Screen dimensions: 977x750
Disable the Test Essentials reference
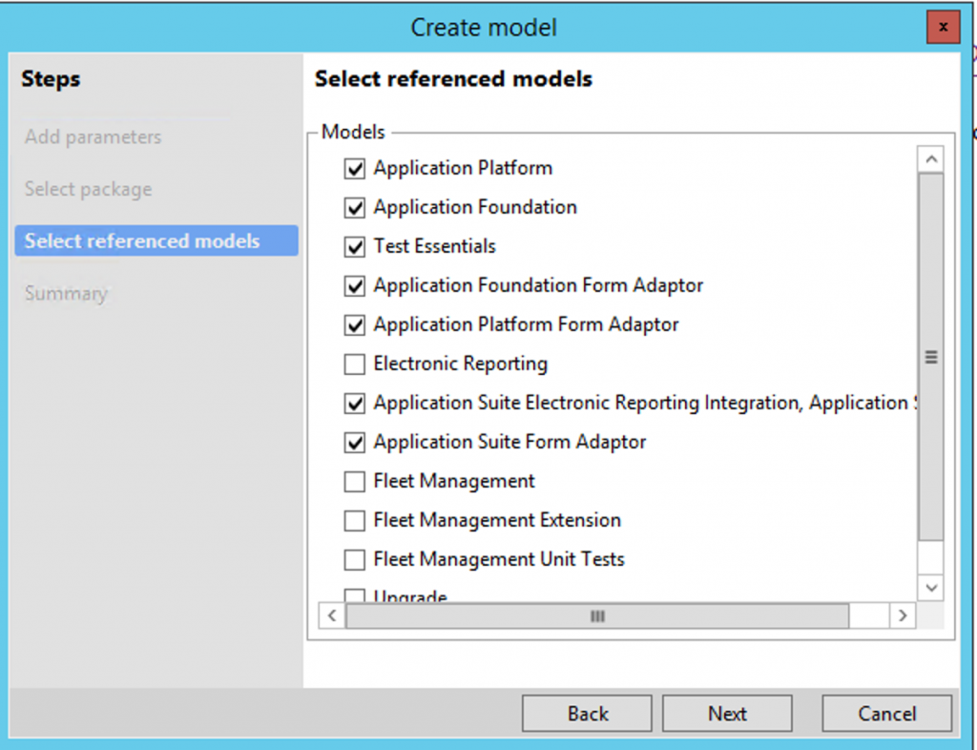tap(354, 246)
